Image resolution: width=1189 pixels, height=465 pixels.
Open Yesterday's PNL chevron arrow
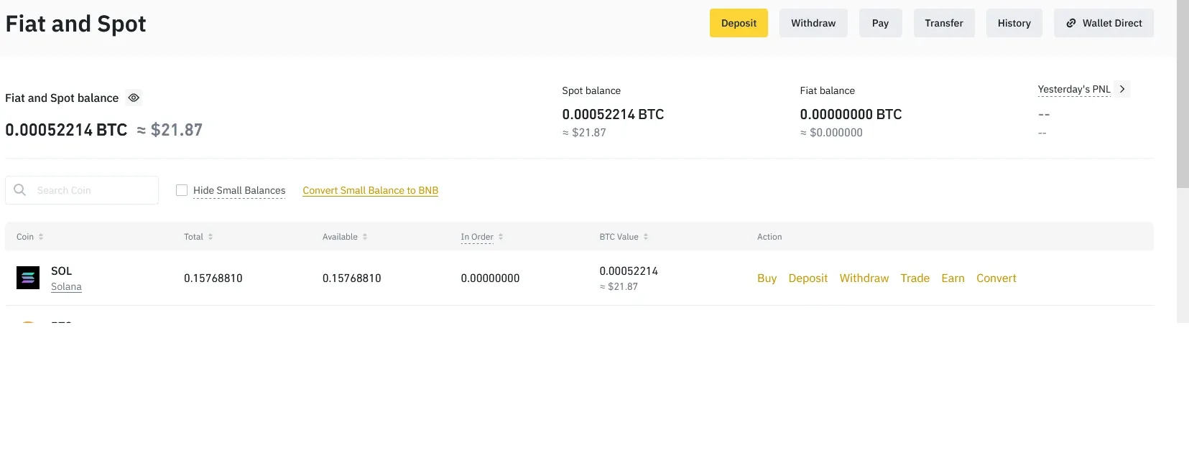tap(1122, 89)
